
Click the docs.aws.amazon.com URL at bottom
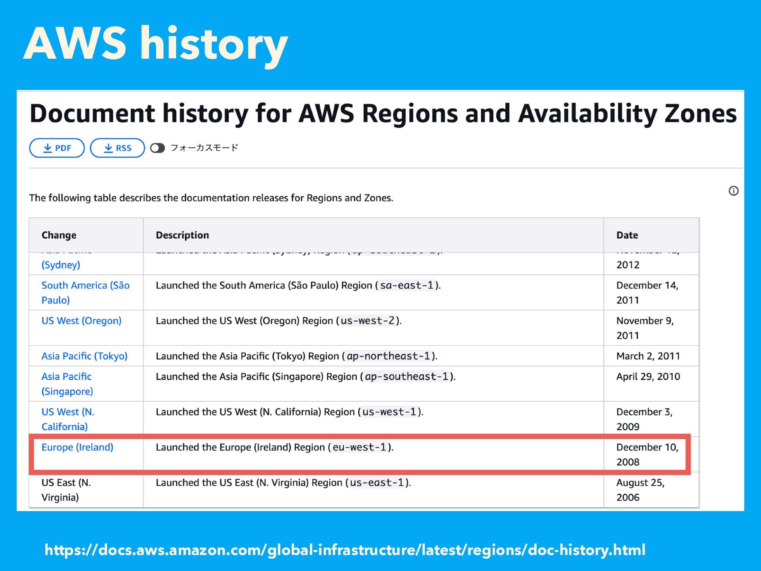click(x=345, y=550)
